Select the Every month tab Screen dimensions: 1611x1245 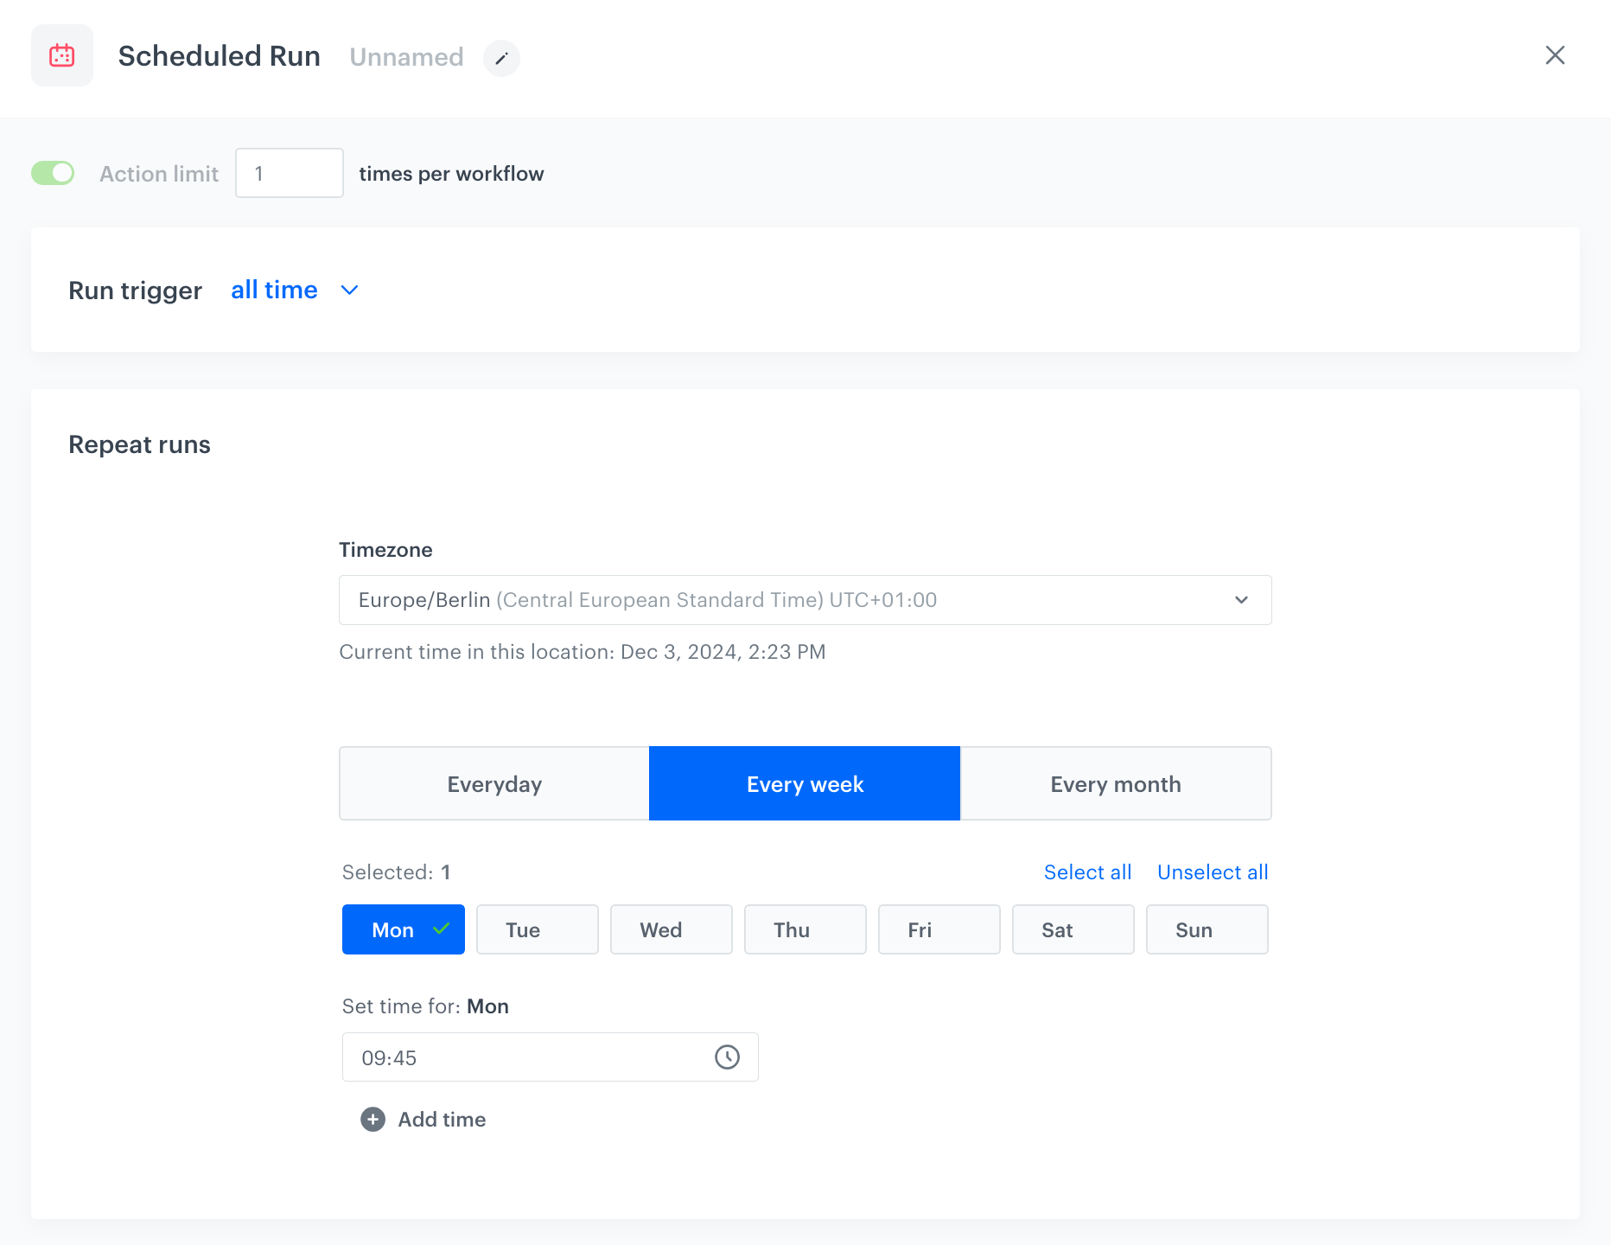1115,783
